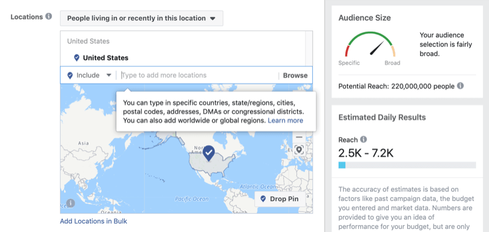Click the 'Potential Reach: 220,000,000 people' text
Screen dimensions: 489x232
tap(396, 86)
